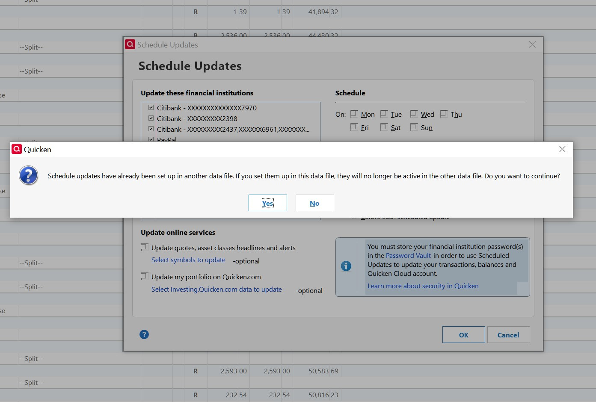
Task: Decline by clicking No
Action: tap(314, 203)
